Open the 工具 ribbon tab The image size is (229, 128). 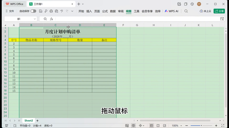[137, 11]
